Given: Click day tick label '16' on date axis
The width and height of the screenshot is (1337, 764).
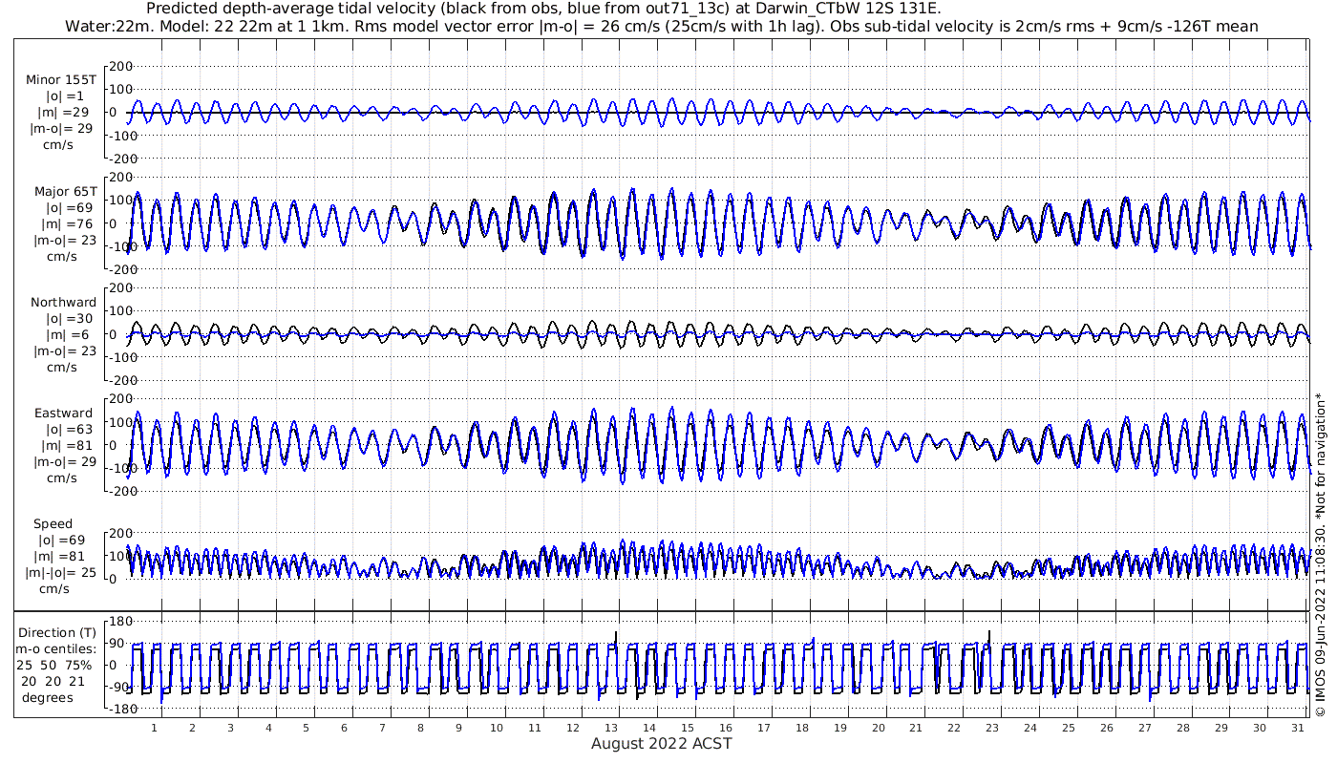Looking at the screenshot, I should point(725,728).
